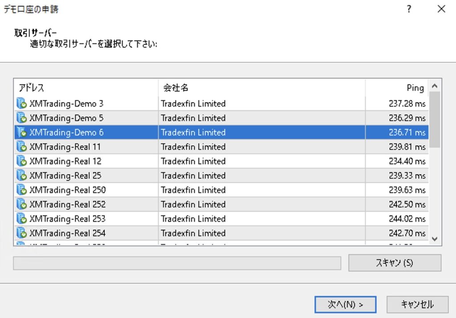Sort servers by the Ping column header

click(397, 88)
